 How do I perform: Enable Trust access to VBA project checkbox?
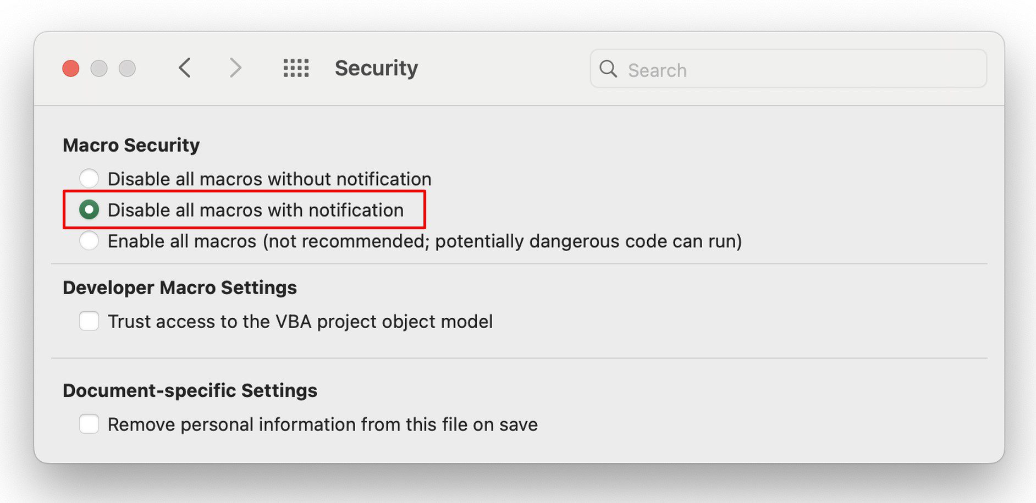click(89, 321)
